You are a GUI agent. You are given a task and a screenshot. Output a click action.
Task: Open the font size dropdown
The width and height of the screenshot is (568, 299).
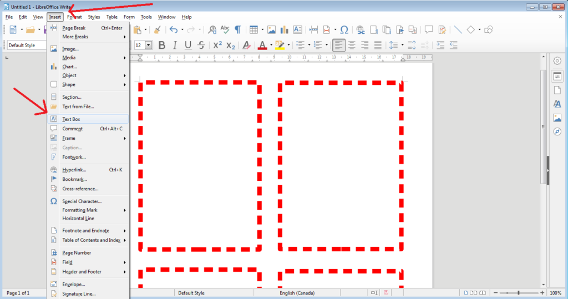148,45
